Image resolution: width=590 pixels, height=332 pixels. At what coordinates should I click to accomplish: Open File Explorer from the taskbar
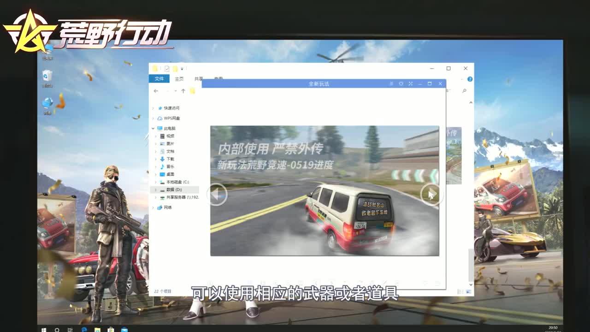pyautogui.click(x=98, y=330)
